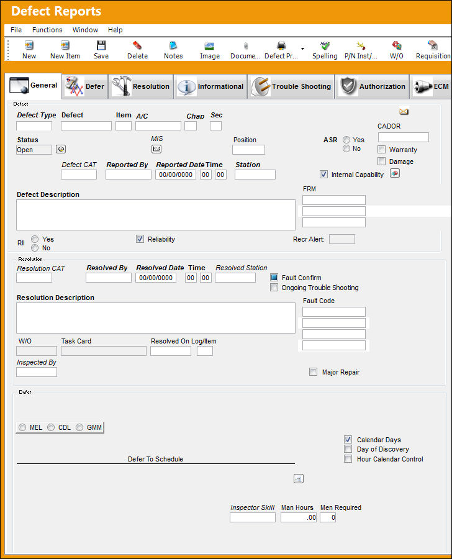The width and height of the screenshot is (452, 559).
Task: Click the icon button next to Status
Action: point(61,149)
